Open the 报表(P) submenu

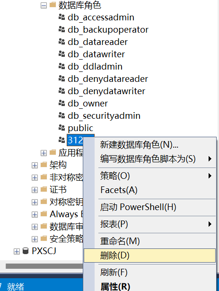[149, 224]
